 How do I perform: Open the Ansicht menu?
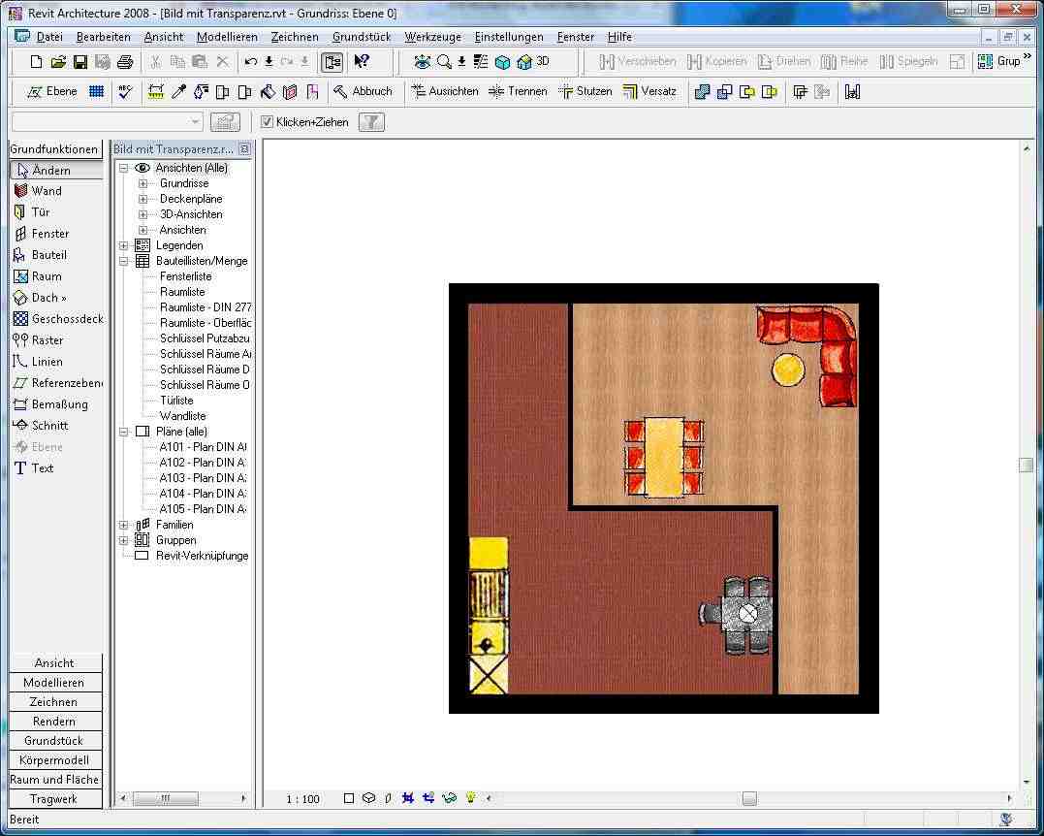(x=163, y=37)
